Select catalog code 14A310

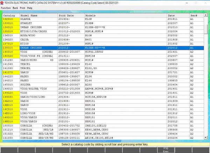click(11, 101)
